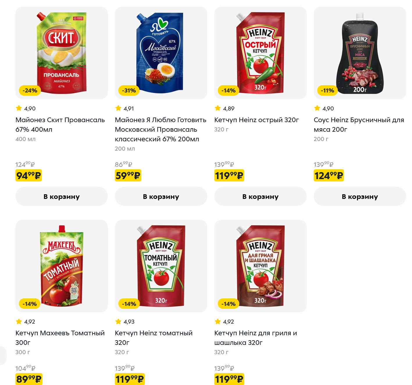Click the star icon beside rating 4,93

[118, 321]
